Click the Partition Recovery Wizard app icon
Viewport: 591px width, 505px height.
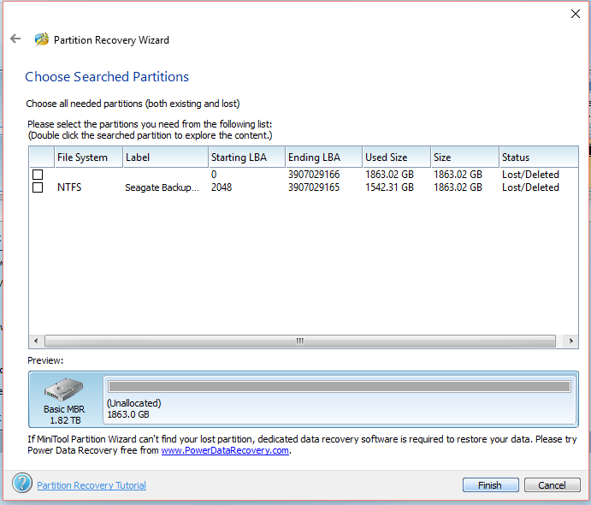pyautogui.click(x=42, y=39)
